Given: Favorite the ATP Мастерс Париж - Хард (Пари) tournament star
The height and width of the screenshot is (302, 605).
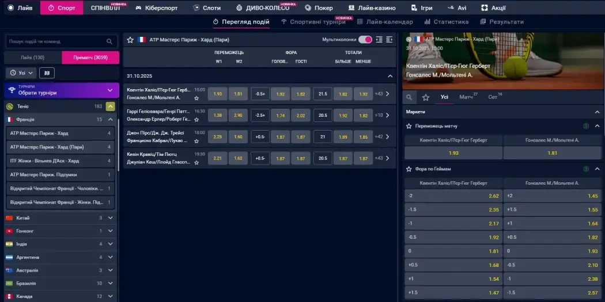Looking at the screenshot, I should click(130, 40).
